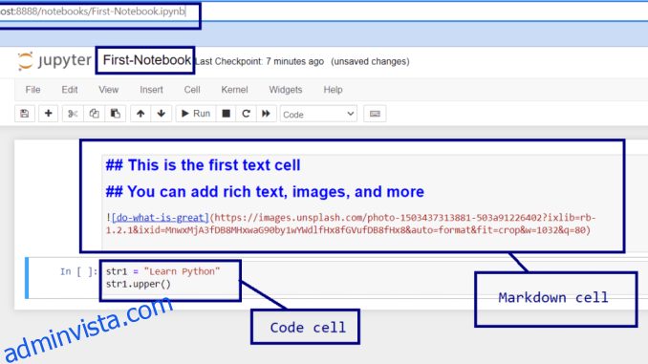Open the cell type Code dropdown
The image size is (648, 364).
[x=318, y=114]
